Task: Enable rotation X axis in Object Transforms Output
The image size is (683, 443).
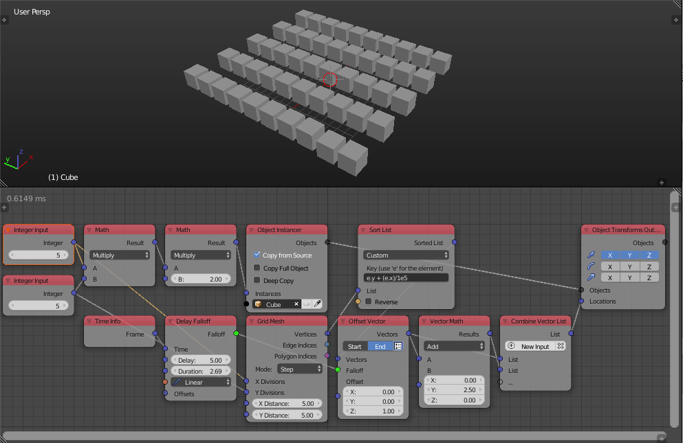Action: (x=610, y=266)
